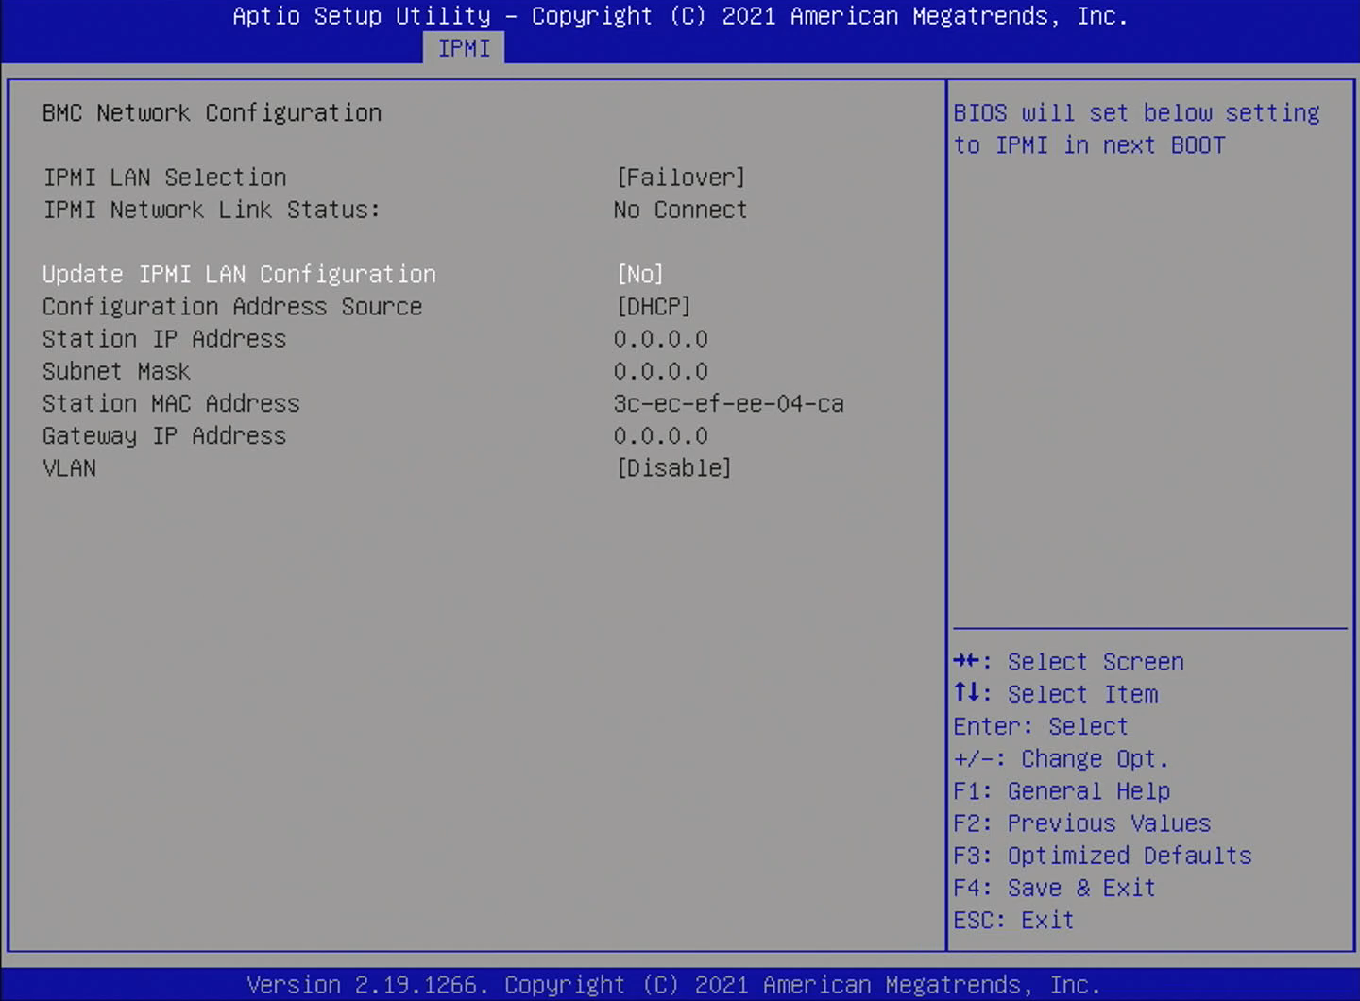Select the IPMI tab
Screen dimensions: 1360x1001
click(464, 48)
